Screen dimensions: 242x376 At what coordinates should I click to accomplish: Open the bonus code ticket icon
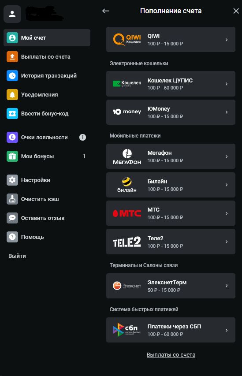point(12,114)
